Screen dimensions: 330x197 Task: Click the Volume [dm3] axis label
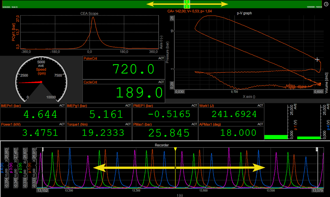(326, 83)
